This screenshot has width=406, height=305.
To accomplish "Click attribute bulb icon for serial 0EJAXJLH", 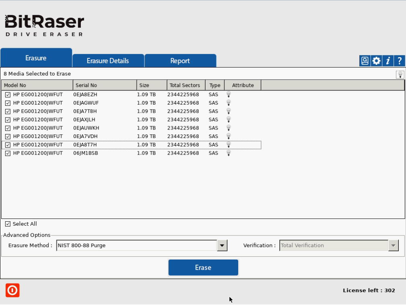I will point(229,120).
